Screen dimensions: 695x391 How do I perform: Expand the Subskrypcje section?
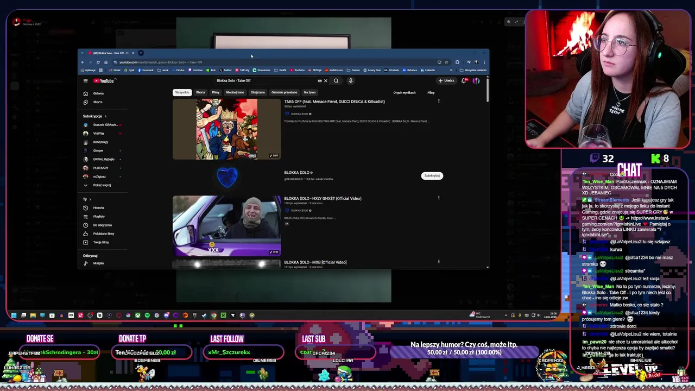click(94, 116)
